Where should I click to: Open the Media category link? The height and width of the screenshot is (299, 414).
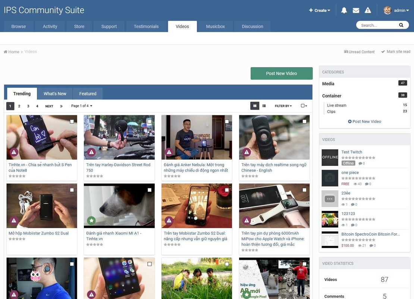tap(328, 84)
